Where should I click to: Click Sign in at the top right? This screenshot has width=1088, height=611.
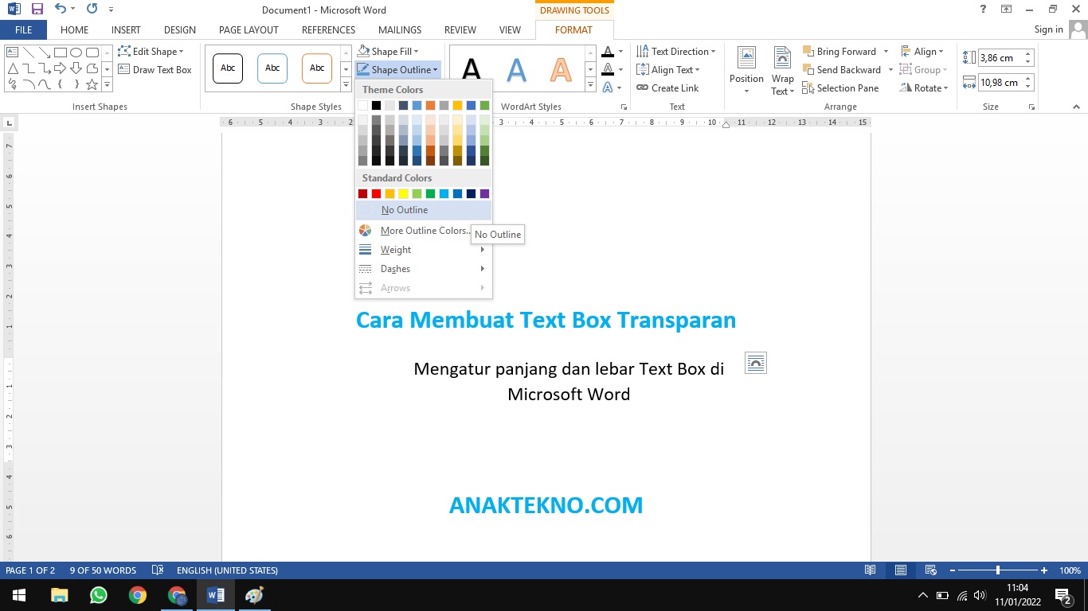(x=1048, y=29)
